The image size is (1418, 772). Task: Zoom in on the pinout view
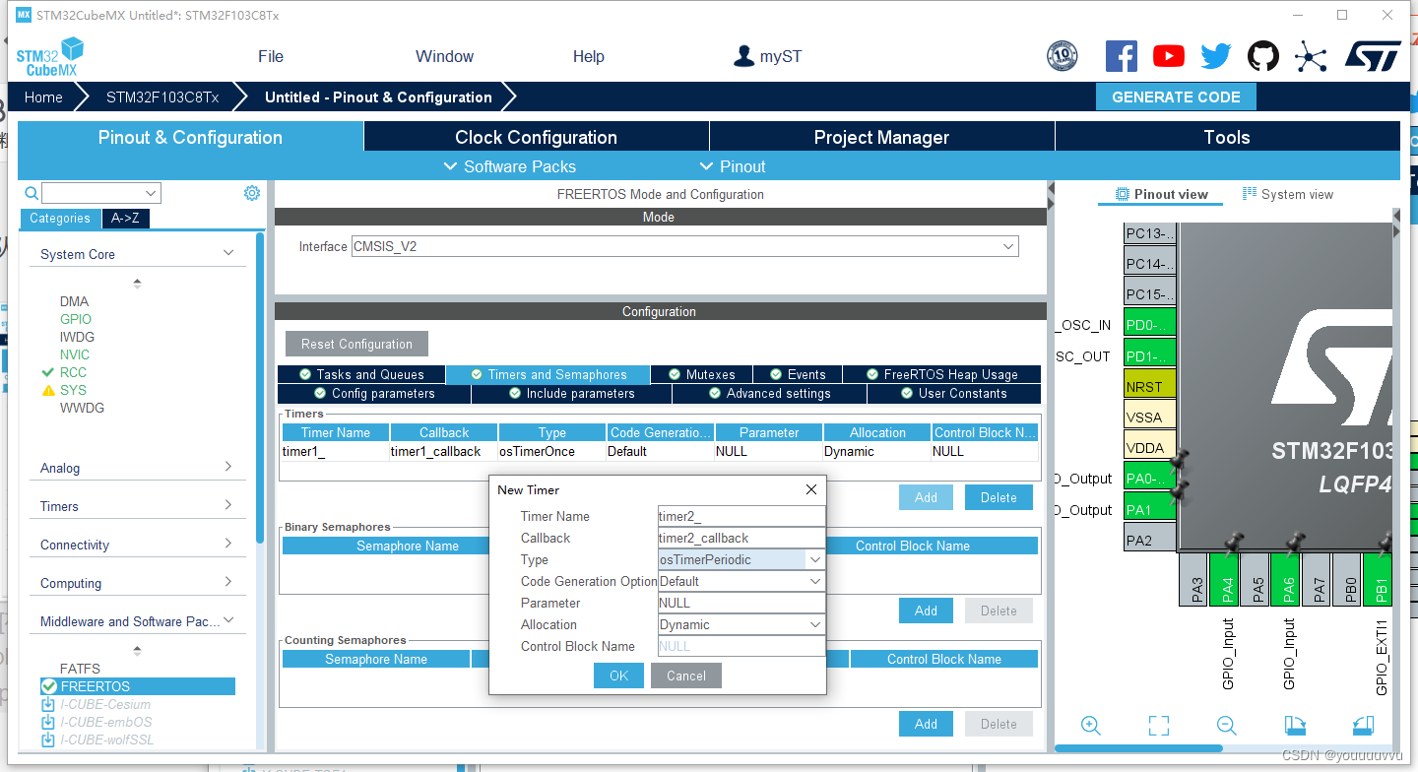(x=1090, y=726)
